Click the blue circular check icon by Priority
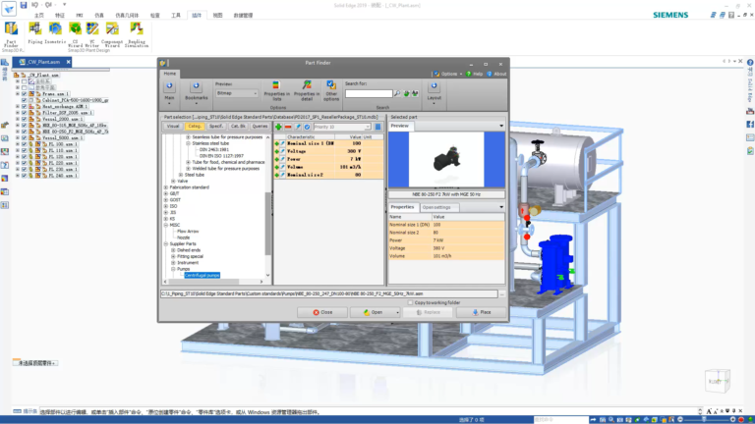 coord(307,127)
